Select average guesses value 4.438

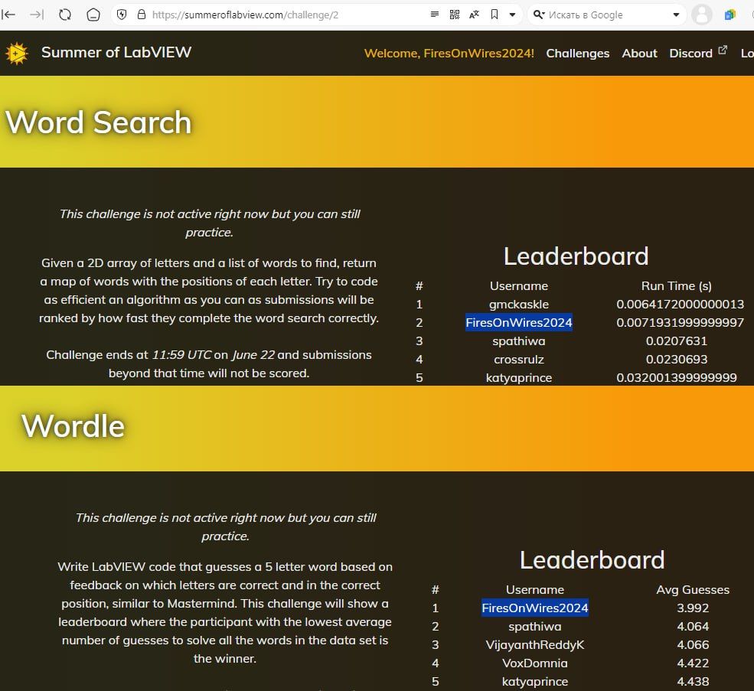point(693,681)
